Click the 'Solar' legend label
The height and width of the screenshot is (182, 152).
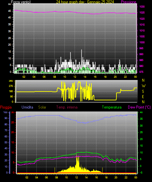[42, 107]
